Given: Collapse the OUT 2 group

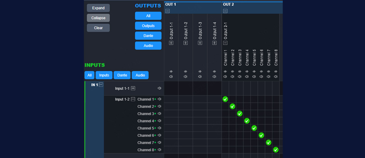Looking at the screenshot, I should 225,11.
